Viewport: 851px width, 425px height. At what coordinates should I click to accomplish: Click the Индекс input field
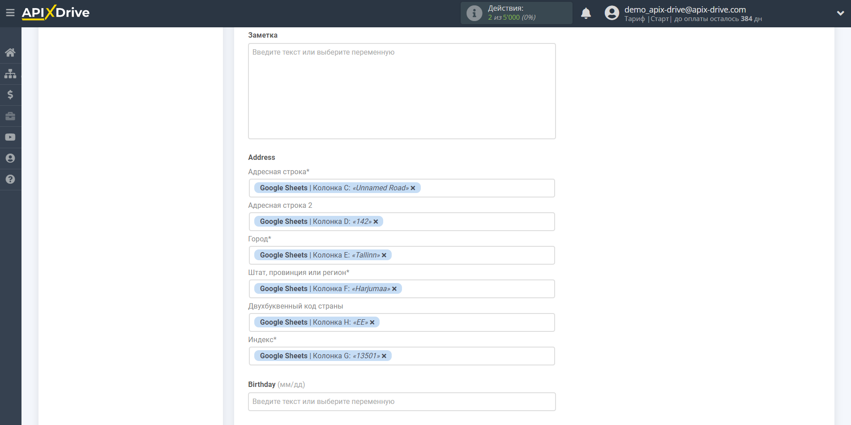pos(402,356)
